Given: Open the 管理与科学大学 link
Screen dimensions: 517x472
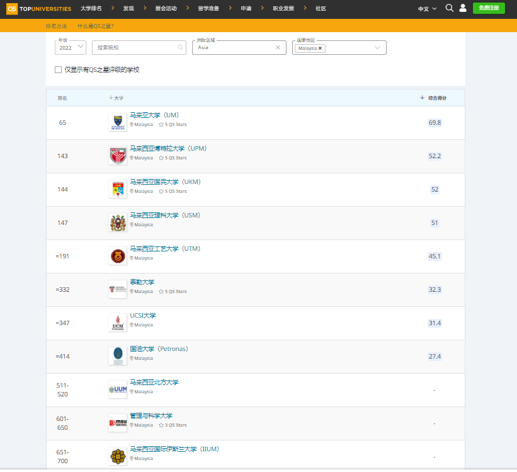Looking at the screenshot, I should (151, 415).
